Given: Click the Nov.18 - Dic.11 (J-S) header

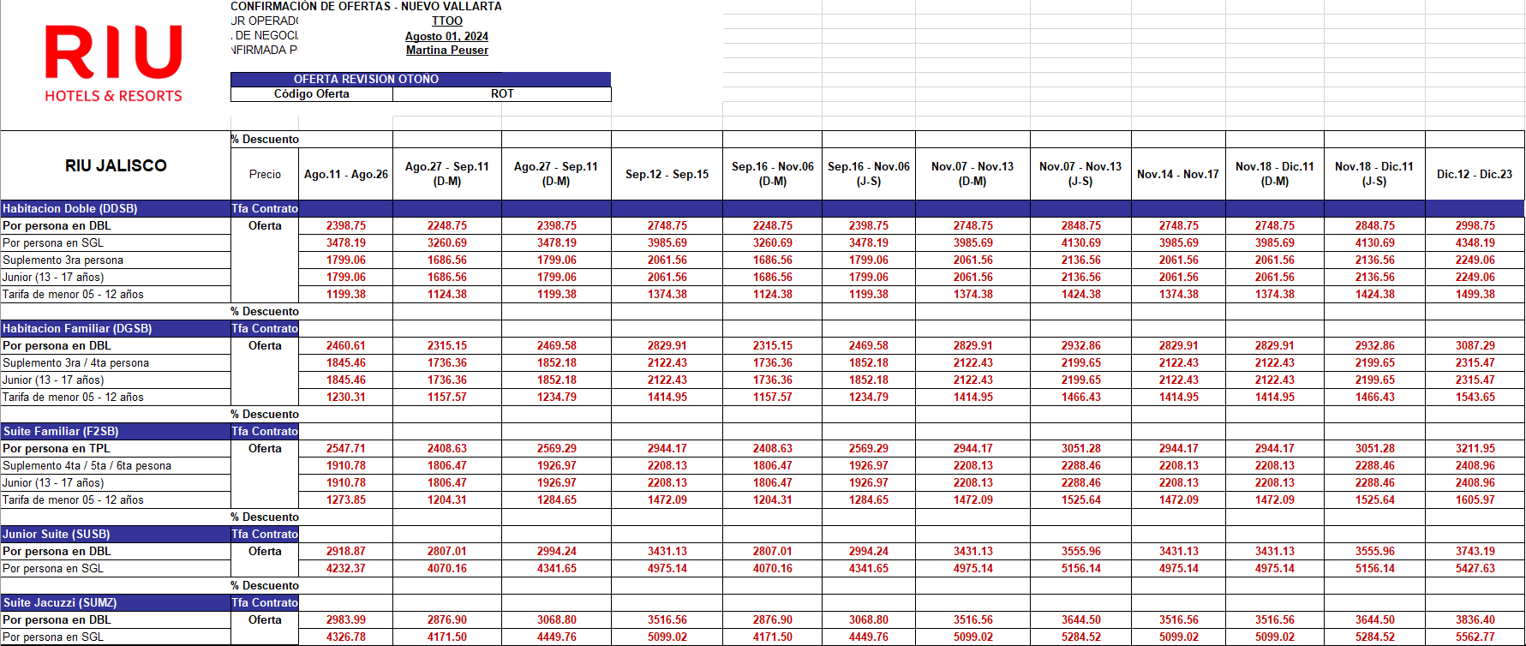Looking at the screenshot, I should coord(1374,174).
